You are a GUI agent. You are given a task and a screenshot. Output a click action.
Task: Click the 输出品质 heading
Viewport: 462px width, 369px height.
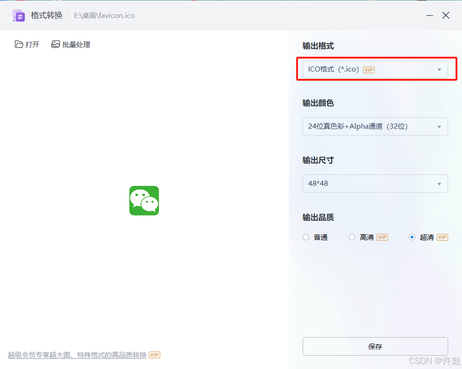(318, 217)
